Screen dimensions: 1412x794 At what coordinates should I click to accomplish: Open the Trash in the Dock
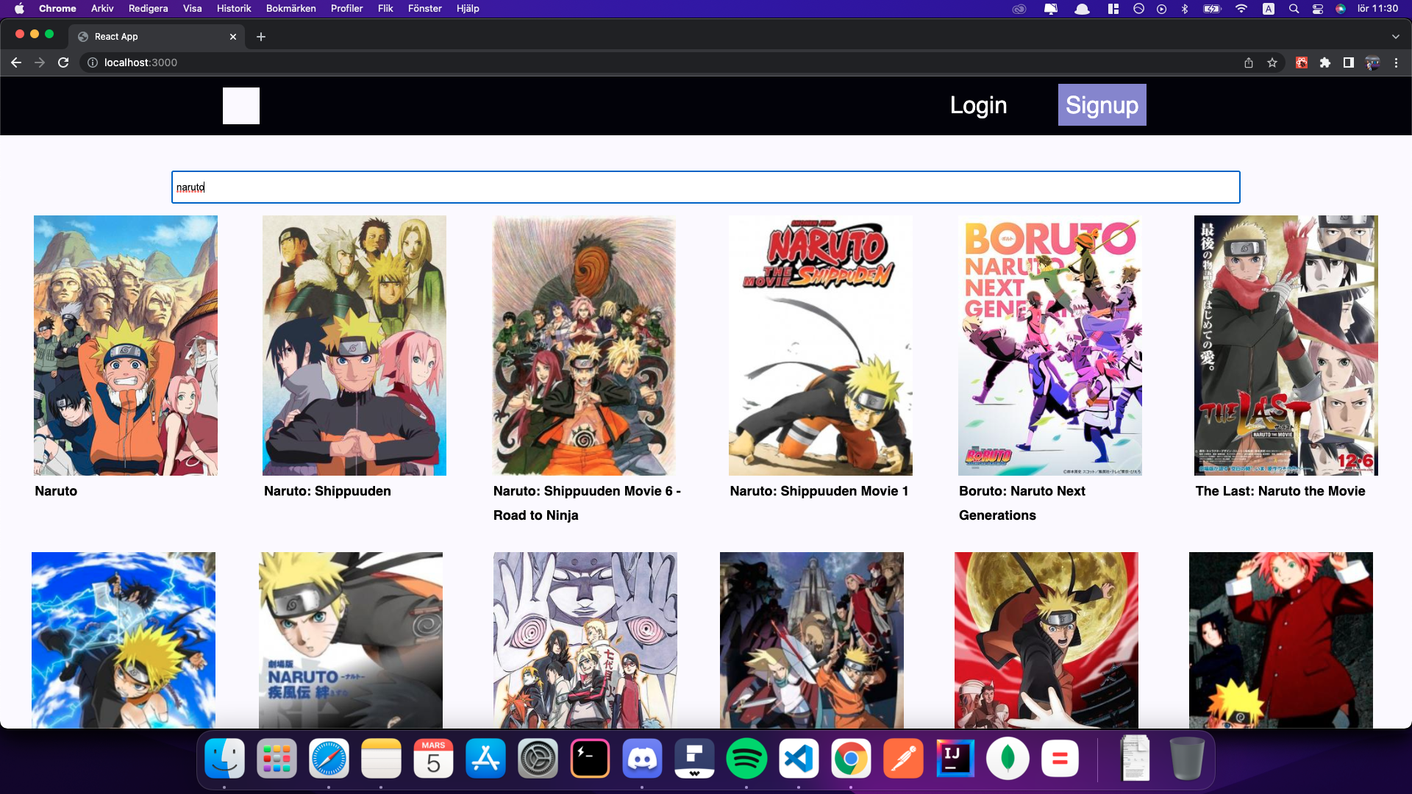pos(1187,759)
